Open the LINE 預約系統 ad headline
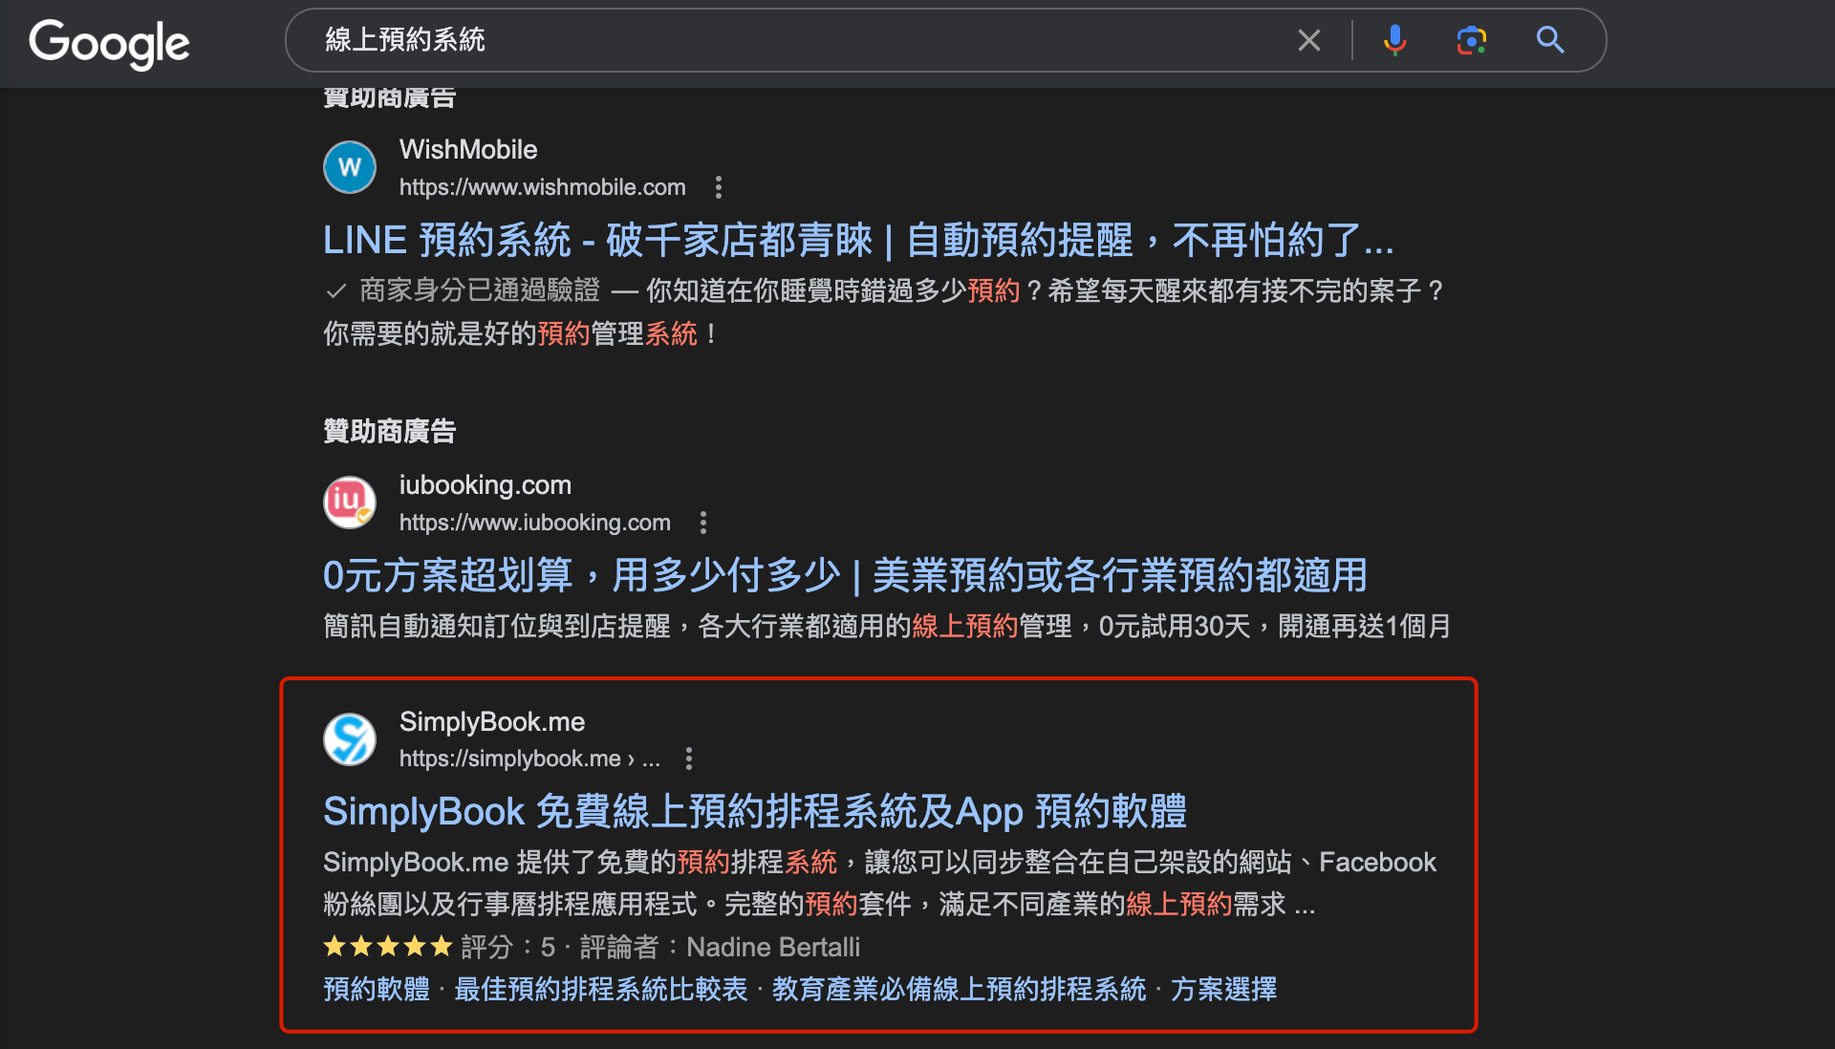The height and width of the screenshot is (1049, 1835). pyautogui.click(x=857, y=241)
